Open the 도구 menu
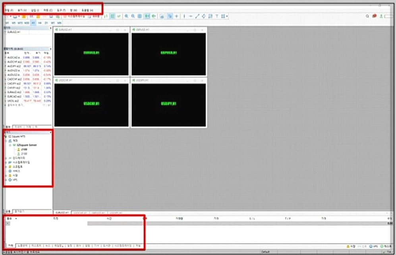396x255 pixels. coord(61,10)
